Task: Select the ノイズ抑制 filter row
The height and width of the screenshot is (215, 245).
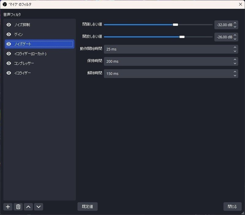Action: [40, 25]
